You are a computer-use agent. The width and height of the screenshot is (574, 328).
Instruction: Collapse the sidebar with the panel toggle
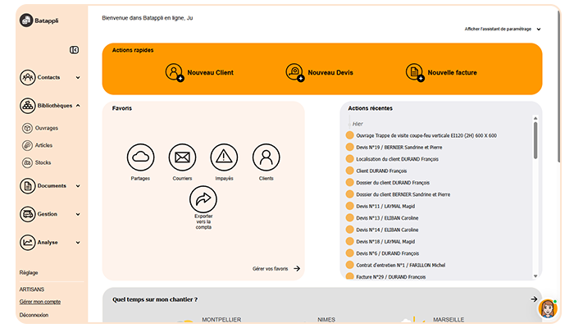[x=74, y=50]
